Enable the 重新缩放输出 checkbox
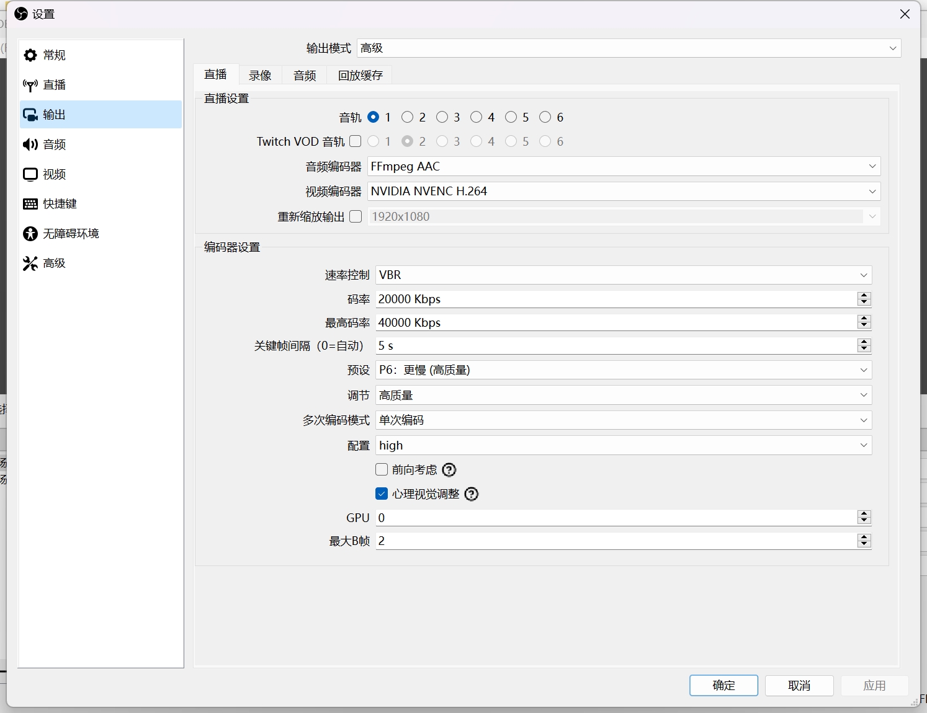The width and height of the screenshot is (927, 713). pyautogui.click(x=356, y=216)
